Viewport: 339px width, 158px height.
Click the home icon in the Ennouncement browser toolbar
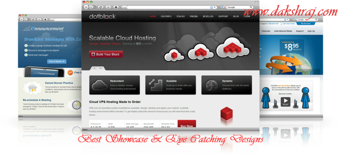[x=45, y=20]
